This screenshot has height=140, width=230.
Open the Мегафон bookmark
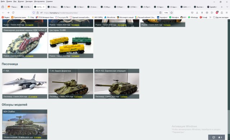(174, 17)
